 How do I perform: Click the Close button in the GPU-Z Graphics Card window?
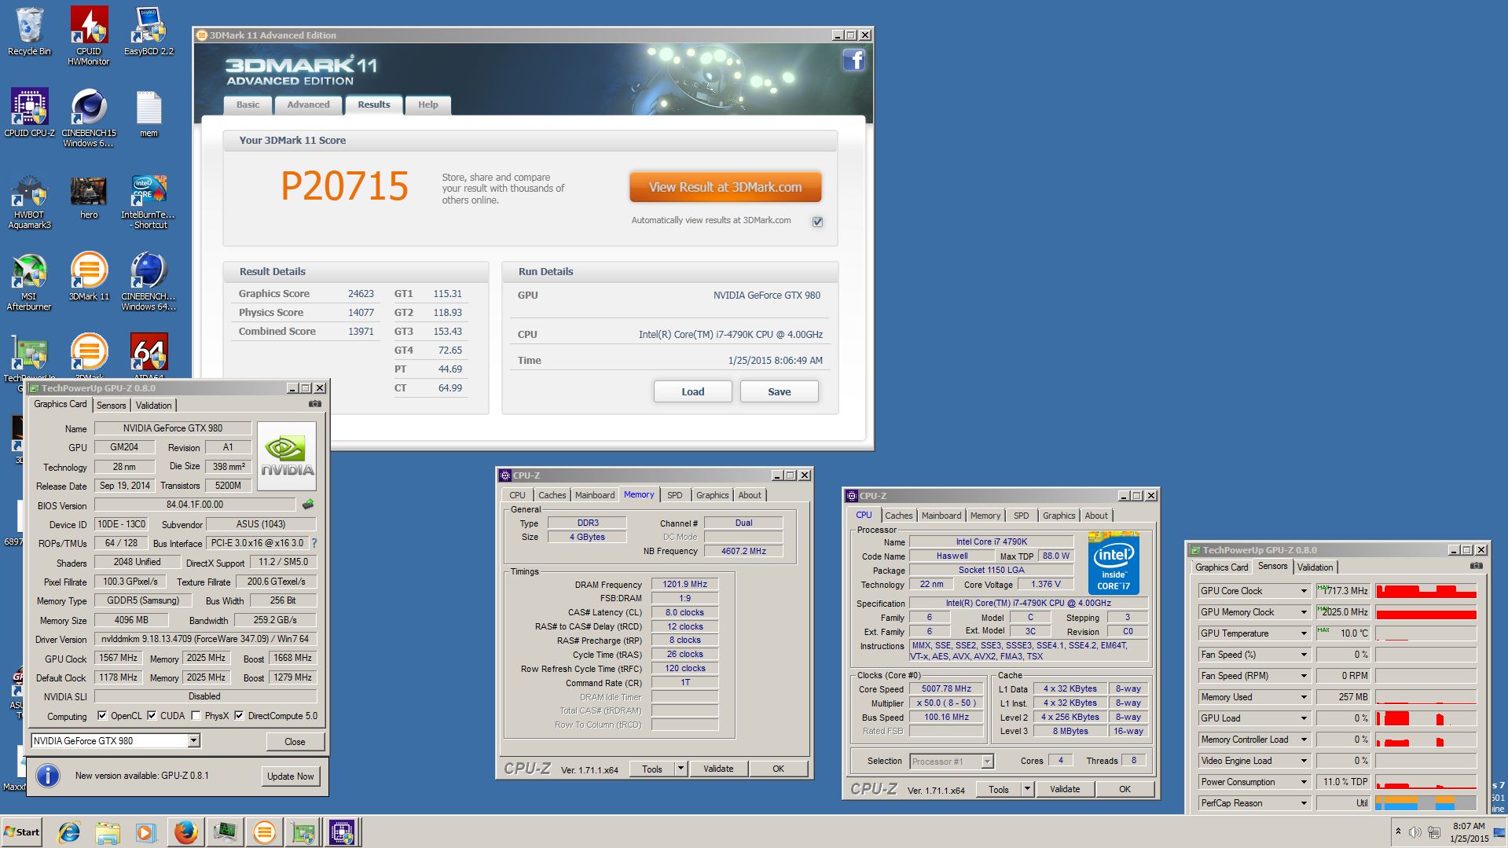295,741
